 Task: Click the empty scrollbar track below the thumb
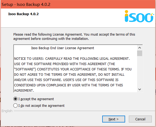(x=139, y=71)
